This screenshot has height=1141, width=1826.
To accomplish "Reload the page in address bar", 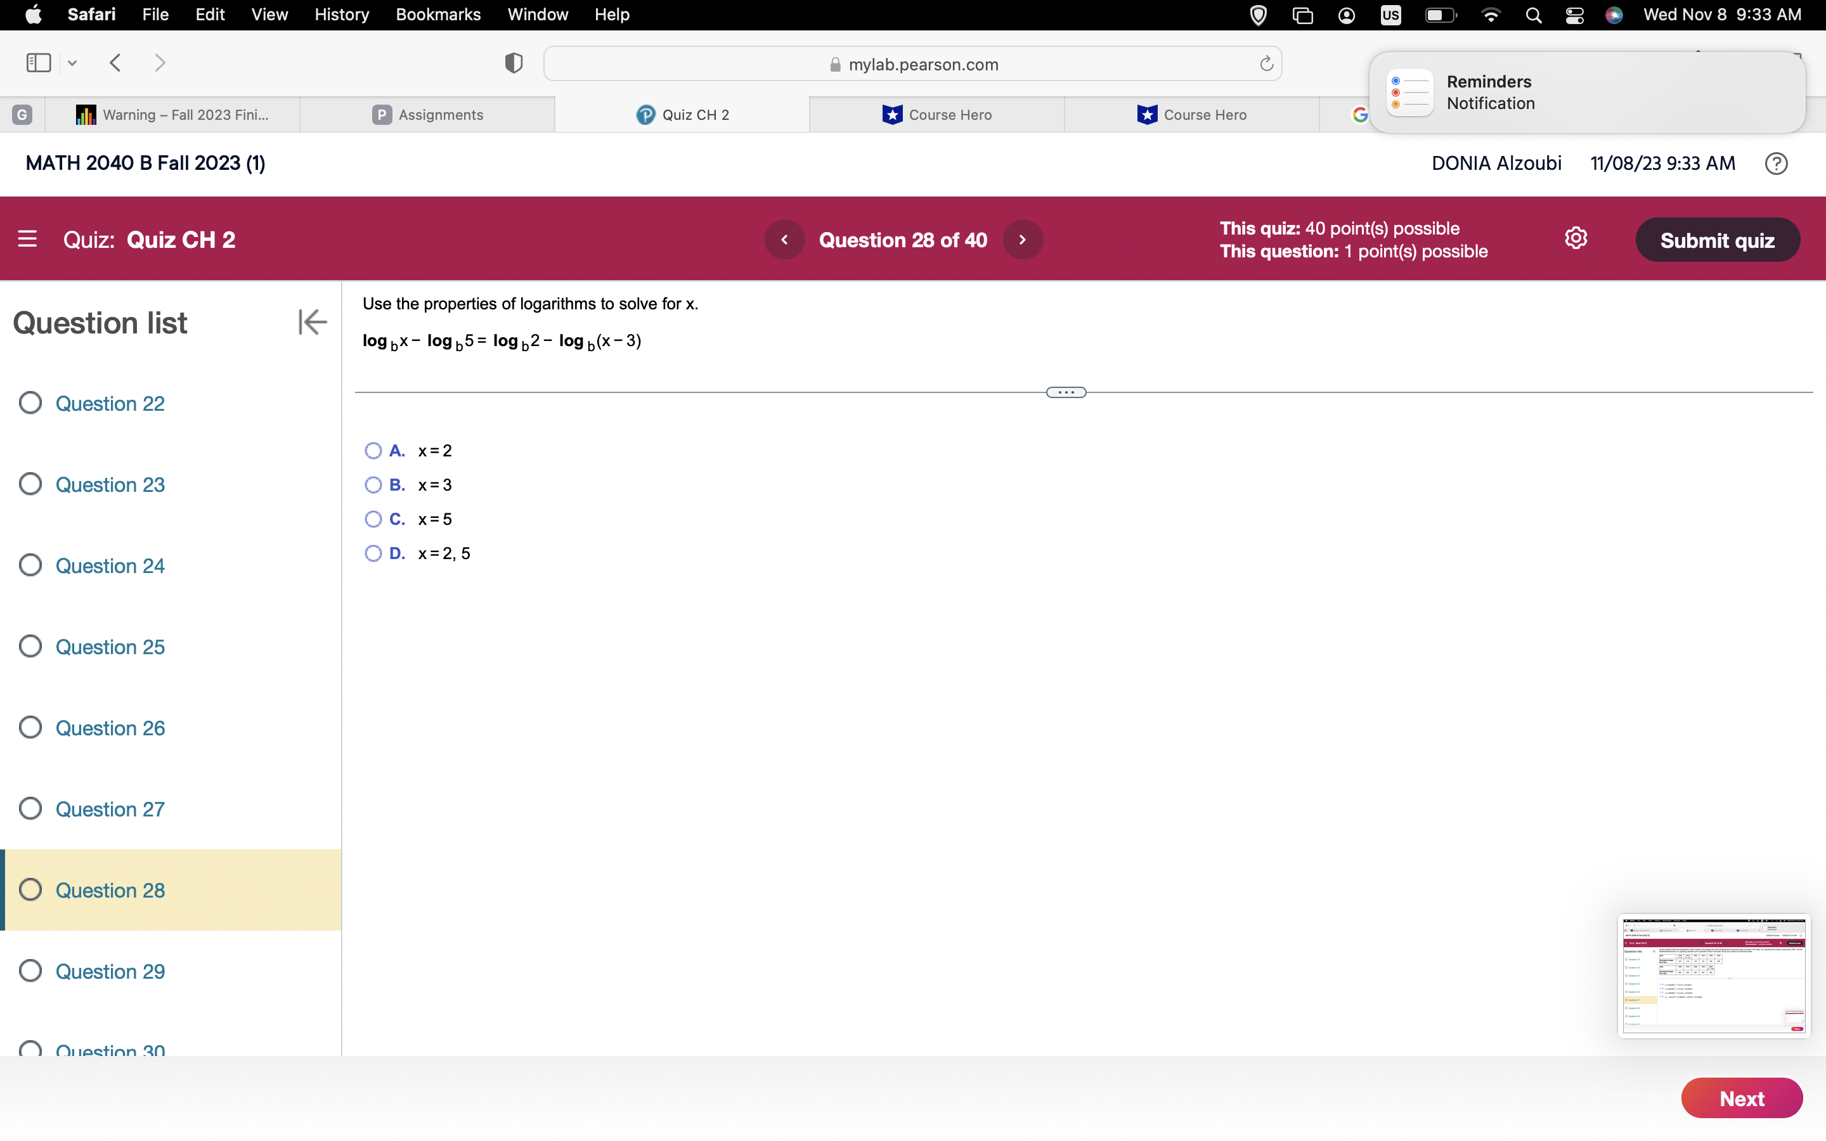I will pyautogui.click(x=1266, y=64).
